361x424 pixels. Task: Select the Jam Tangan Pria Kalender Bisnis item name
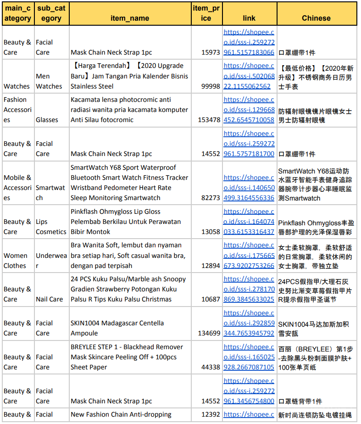coord(130,76)
